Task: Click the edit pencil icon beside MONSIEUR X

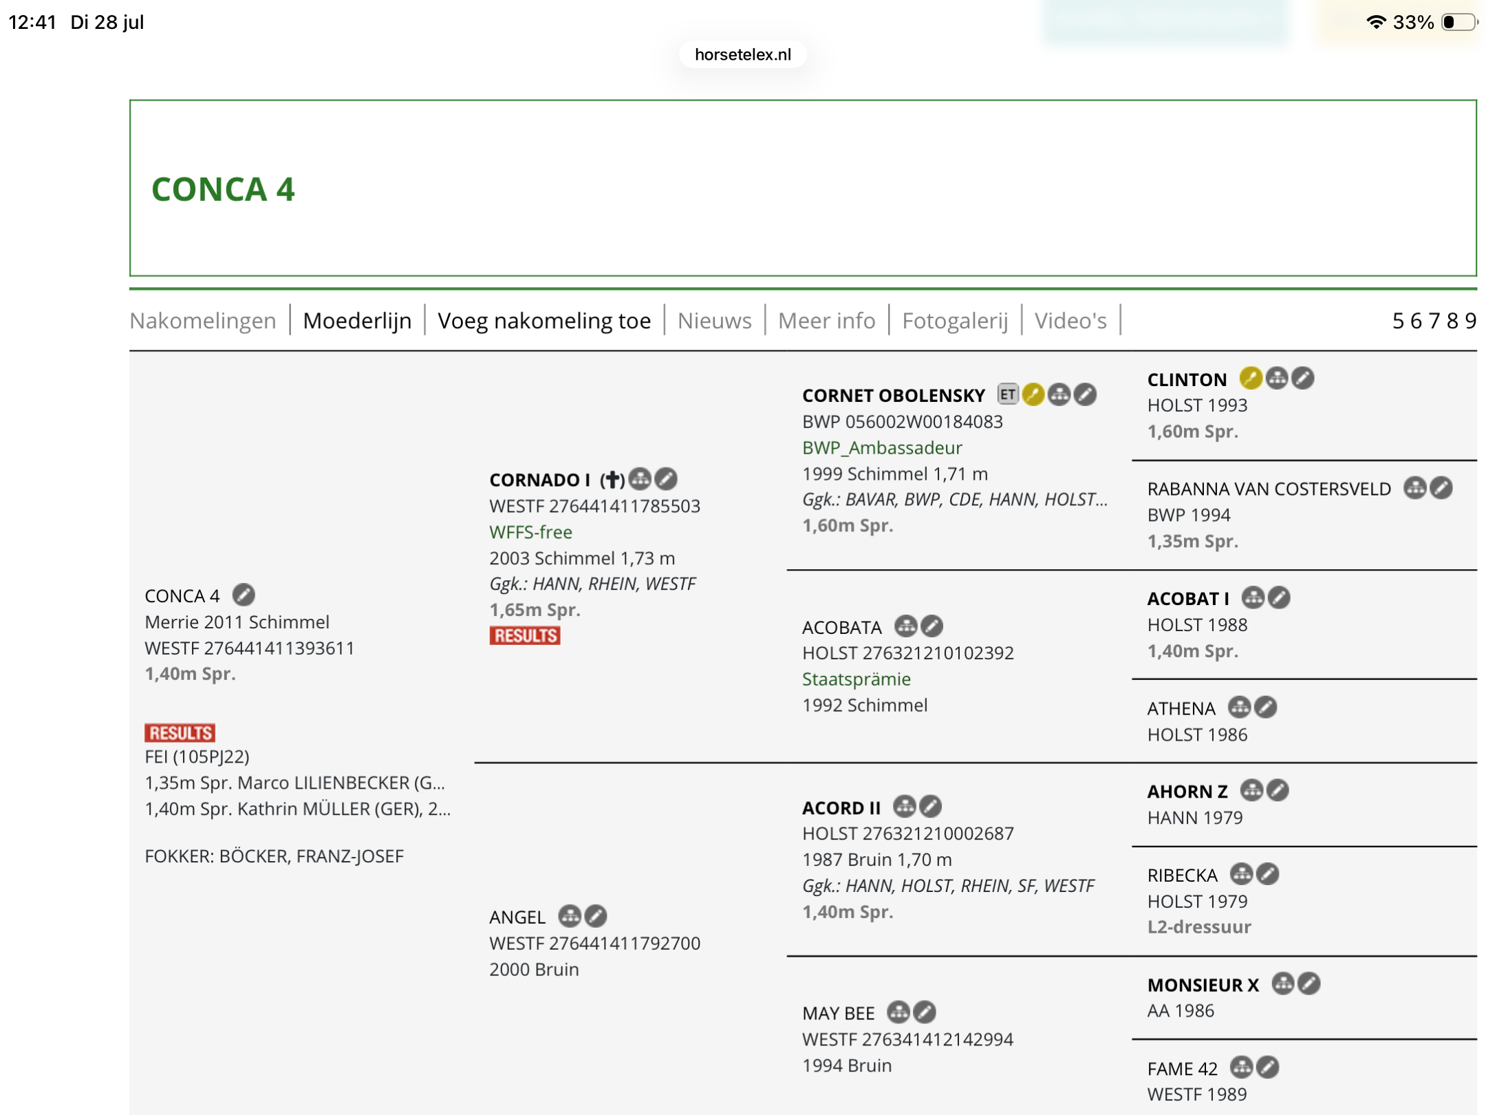Action: tap(1309, 984)
